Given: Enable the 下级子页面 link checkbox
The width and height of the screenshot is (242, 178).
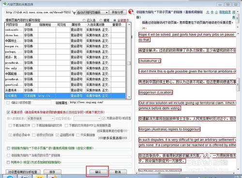Looking at the screenshot, I should pos(8,148).
